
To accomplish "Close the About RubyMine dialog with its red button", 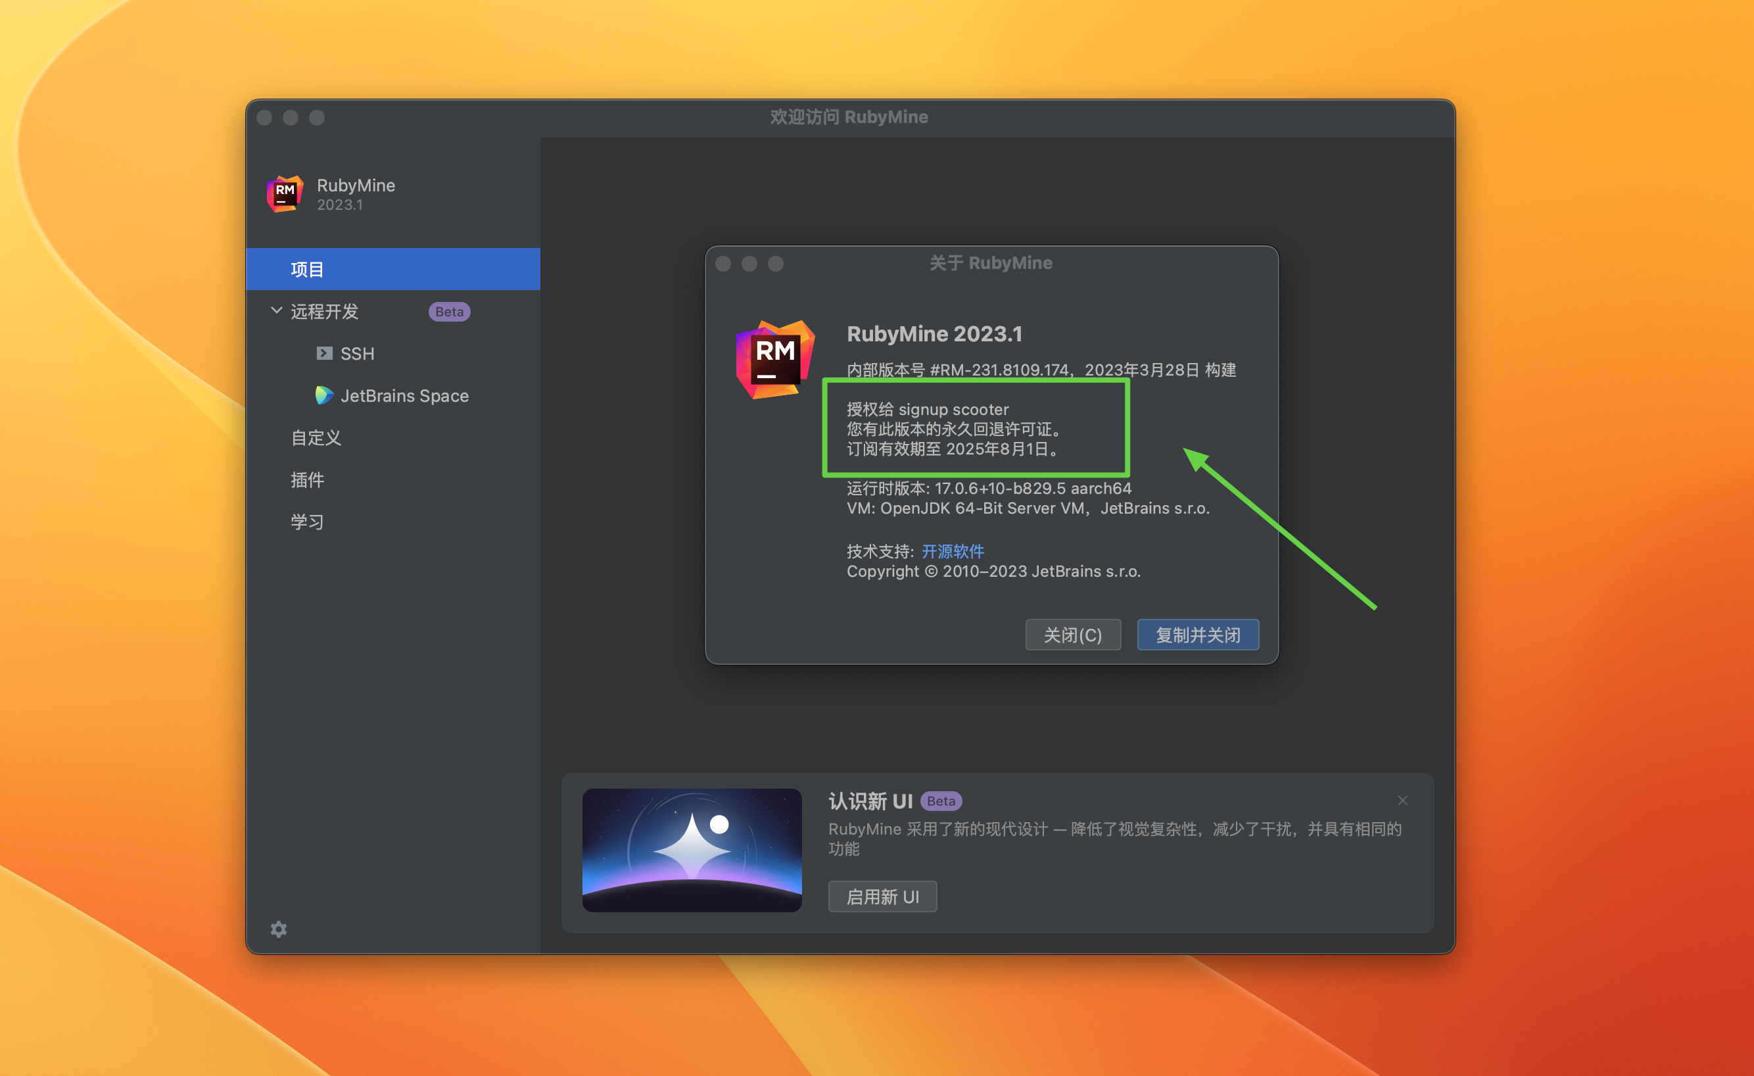I will (723, 264).
